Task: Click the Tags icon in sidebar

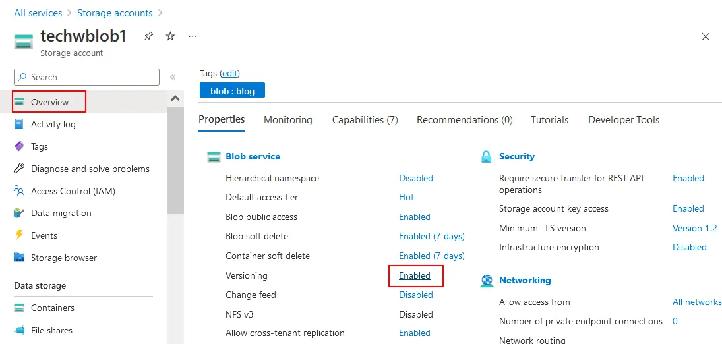Action: click(x=19, y=146)
